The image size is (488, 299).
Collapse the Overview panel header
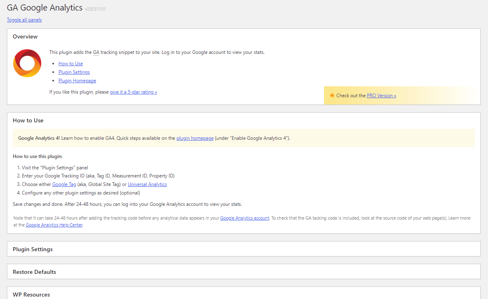pos(244,36)
